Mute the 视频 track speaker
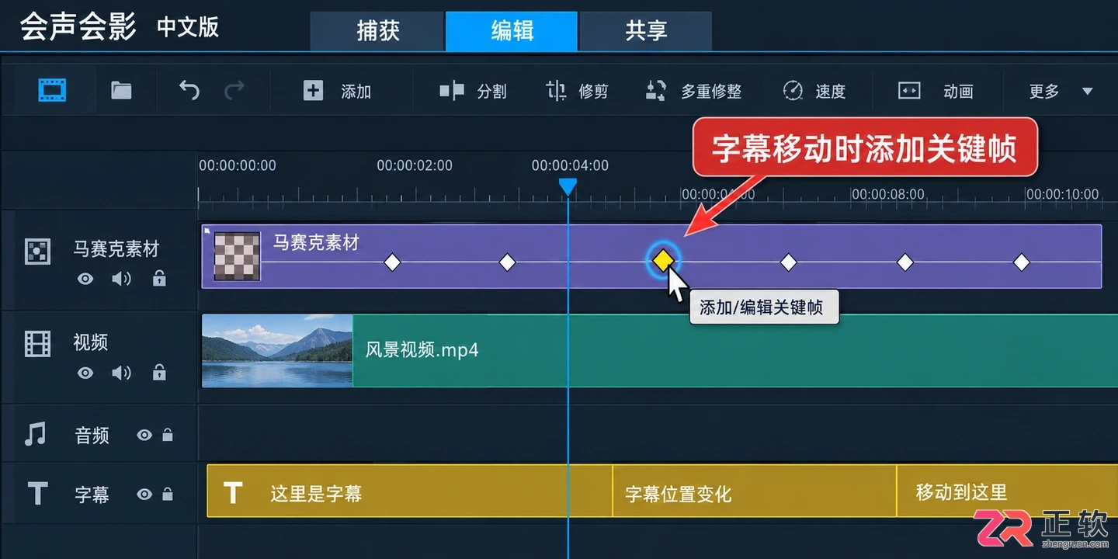1118x559 pixels. [x=121, y=373]
